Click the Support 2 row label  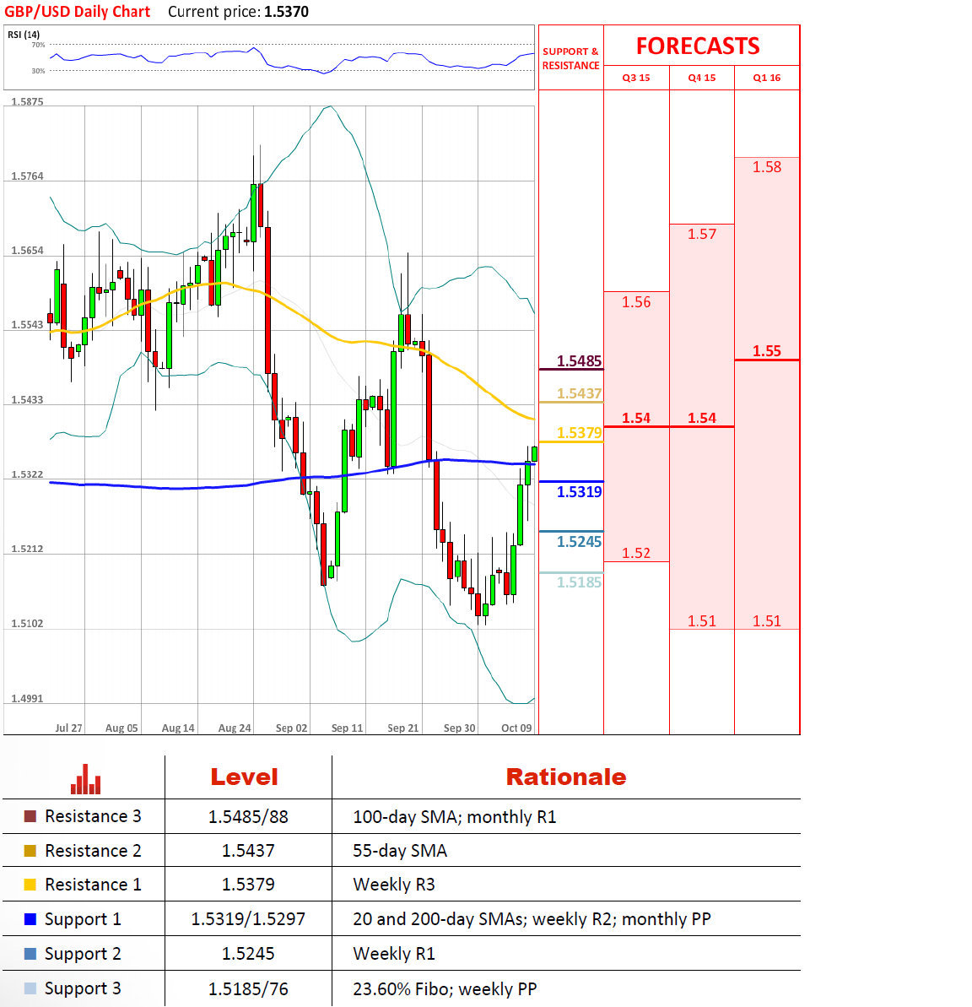coord(83,955)
